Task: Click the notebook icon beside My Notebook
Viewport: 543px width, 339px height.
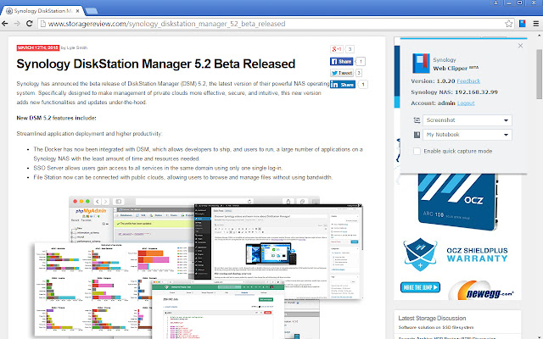Action: click(x=418, y=135)
